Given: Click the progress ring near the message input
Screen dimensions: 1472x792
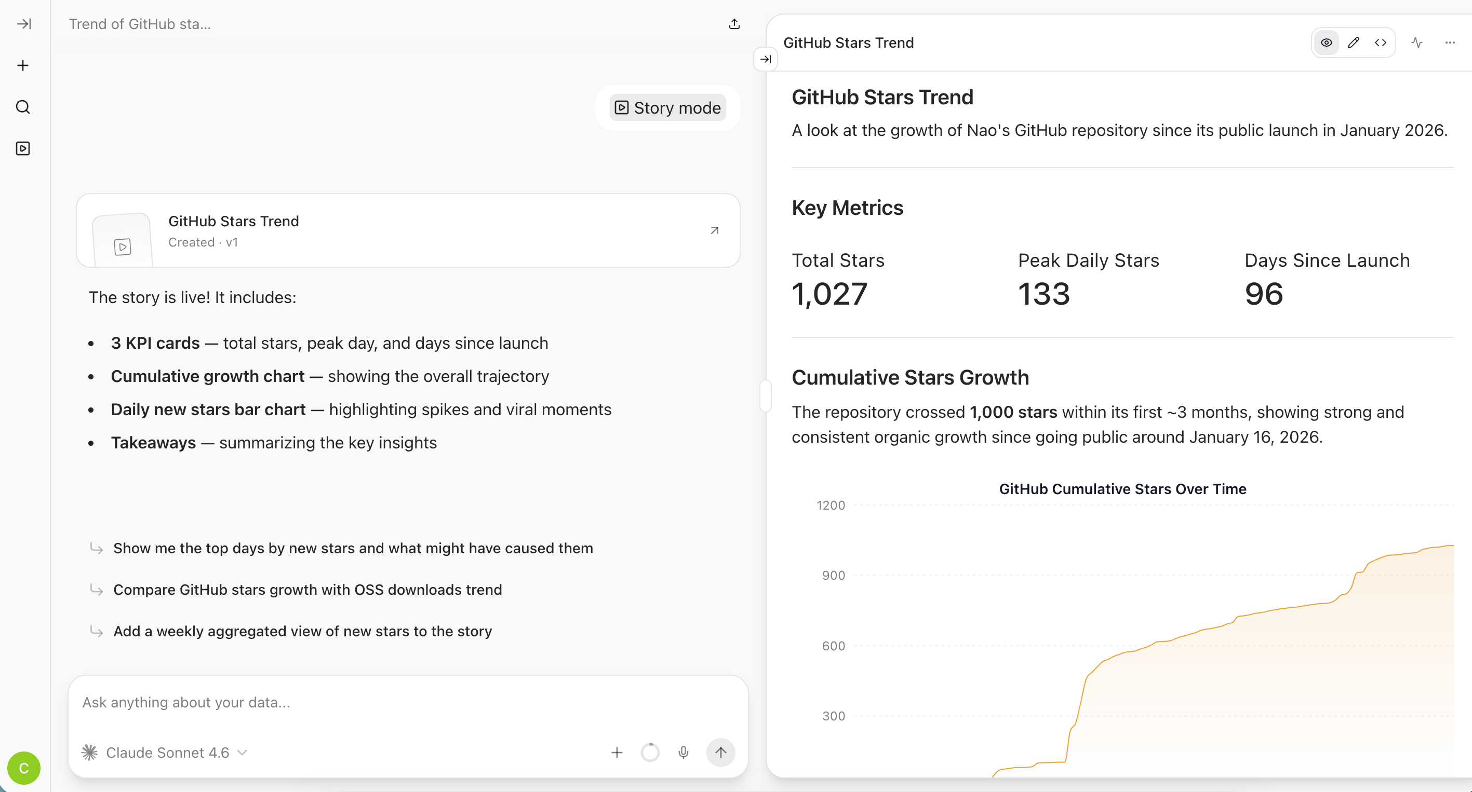Looking at the screenshot, I should (x=650, y=753).
